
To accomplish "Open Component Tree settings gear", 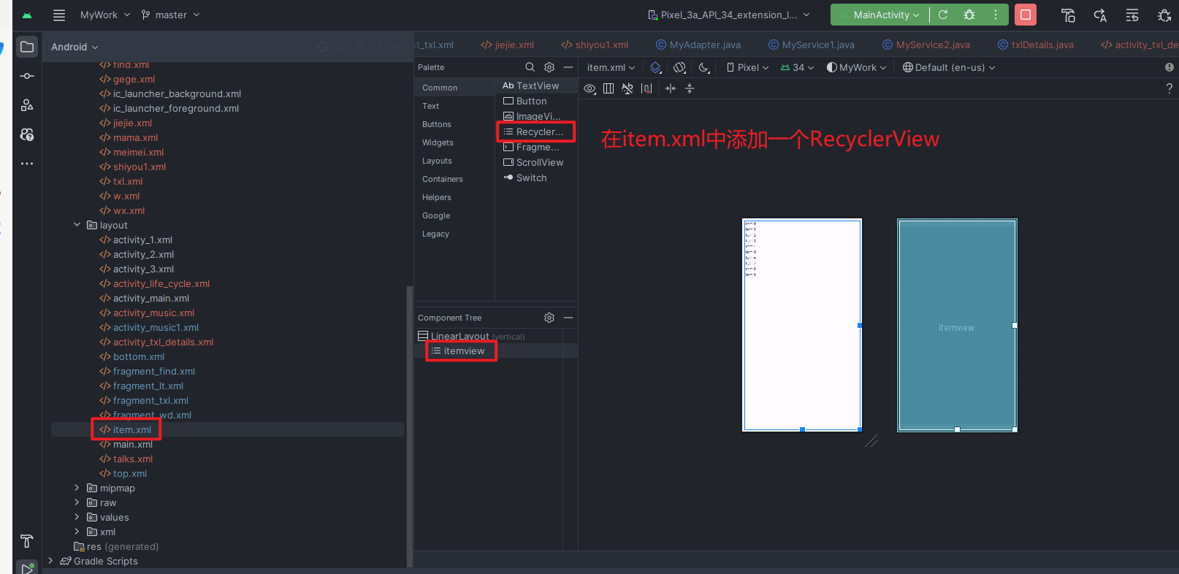I will click(x=549, y=318).
